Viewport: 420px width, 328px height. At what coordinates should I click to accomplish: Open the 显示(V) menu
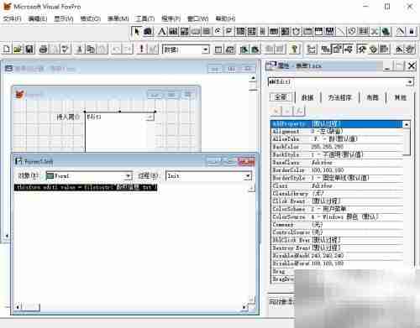click(64, 18)
